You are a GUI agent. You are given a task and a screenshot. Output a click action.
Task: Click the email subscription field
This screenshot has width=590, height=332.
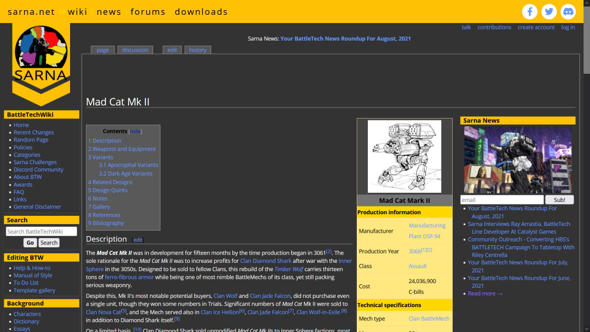coord(501,199)
